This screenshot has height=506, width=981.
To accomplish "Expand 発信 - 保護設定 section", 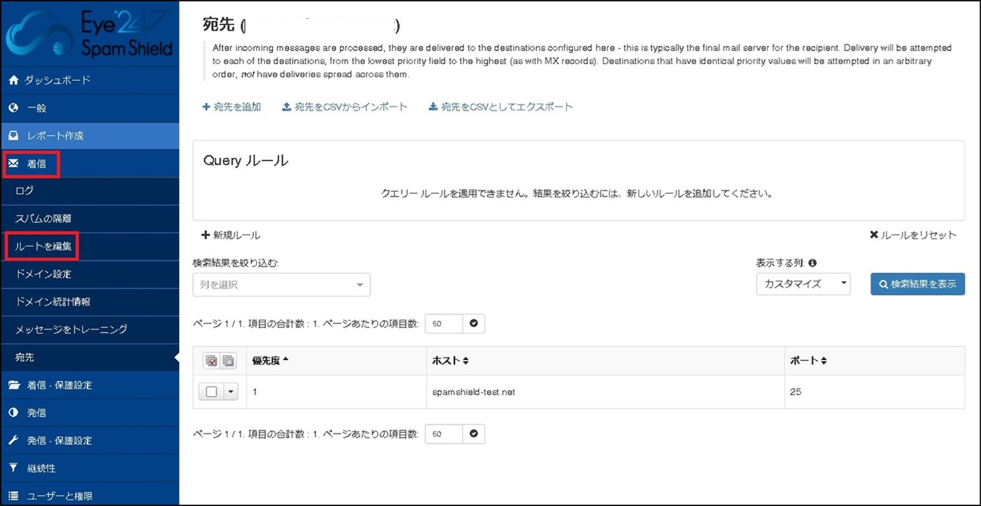I will click(89, 441).
